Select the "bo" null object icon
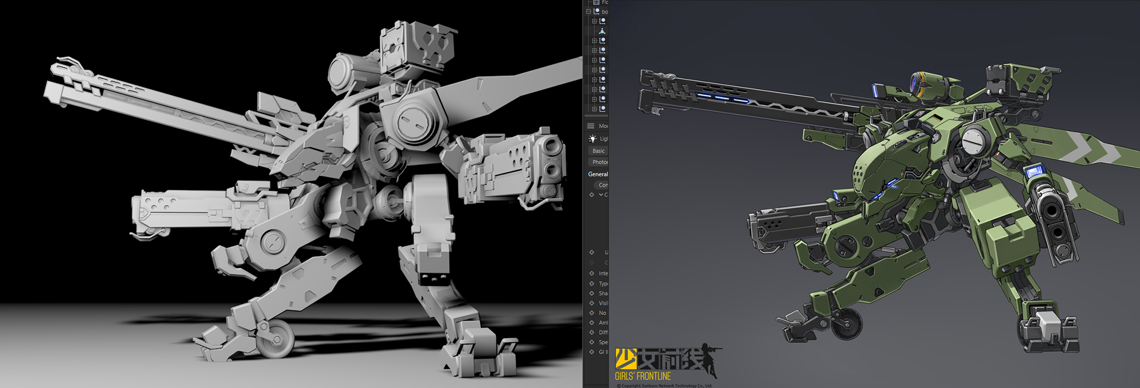This screenshot has height=388, width=1140. [597, 11]
